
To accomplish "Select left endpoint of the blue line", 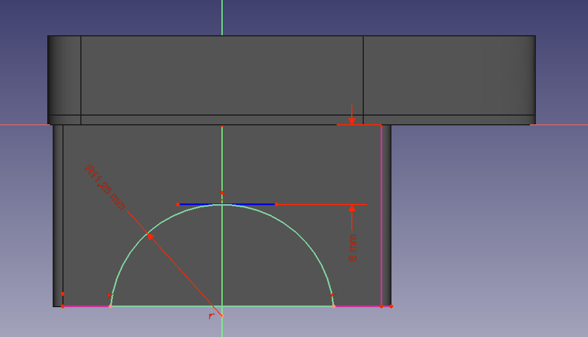I will point(178,204).
